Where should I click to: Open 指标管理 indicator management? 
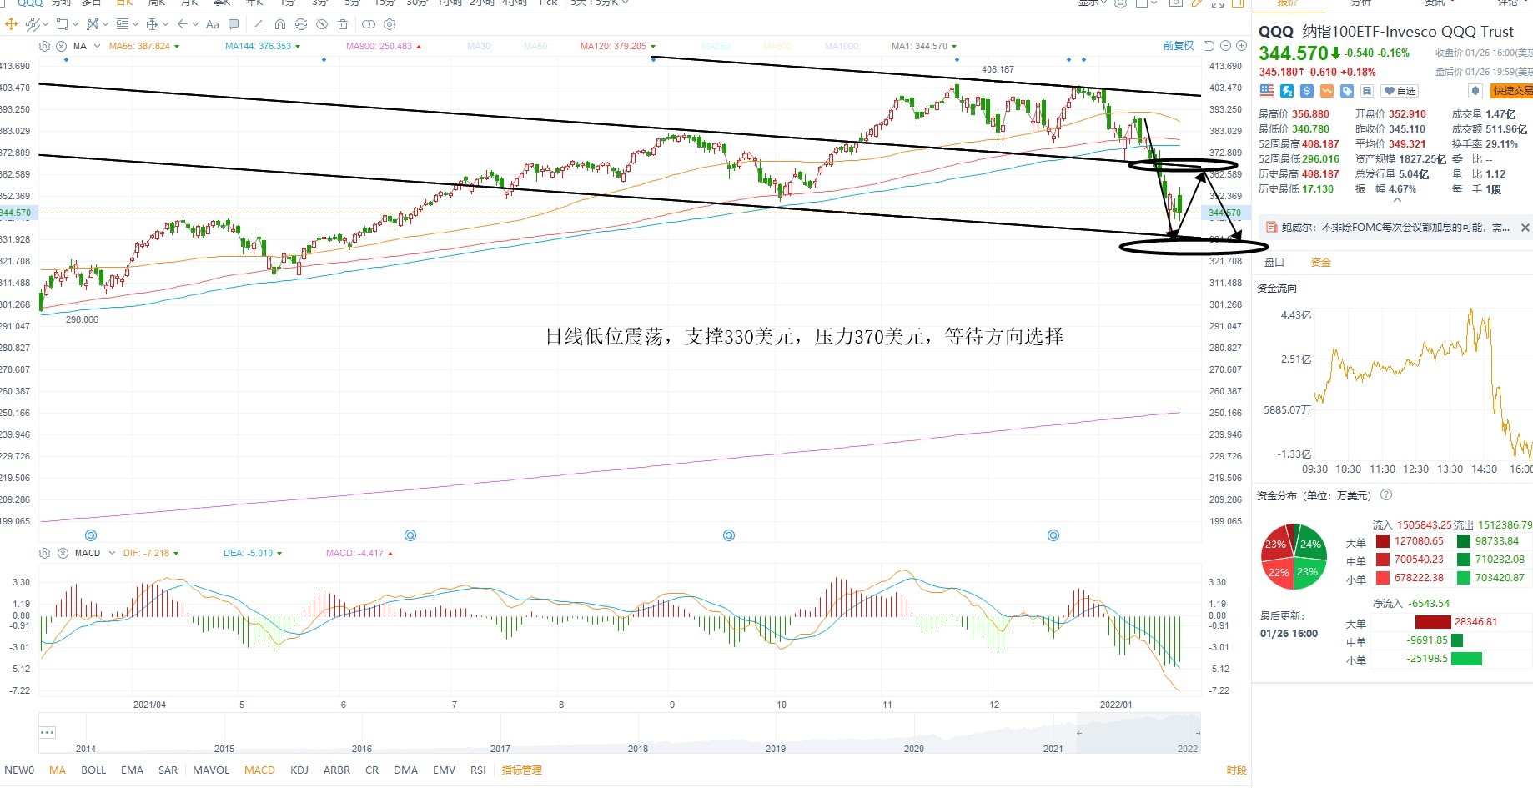click(521, 770)
